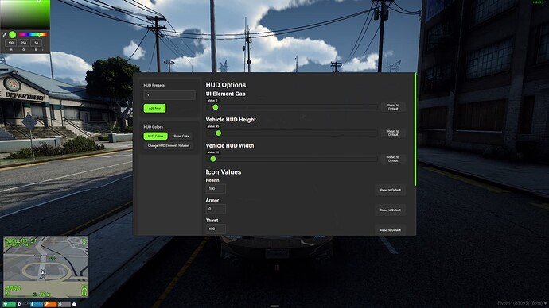Click Add New preset button
Viewport: 549px width, 308px height.
[x=154, y=108]
